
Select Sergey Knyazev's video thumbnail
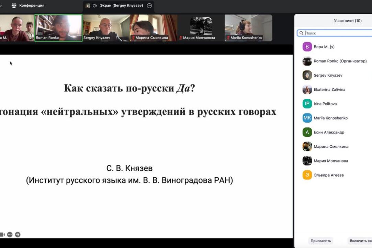(106, 27)
